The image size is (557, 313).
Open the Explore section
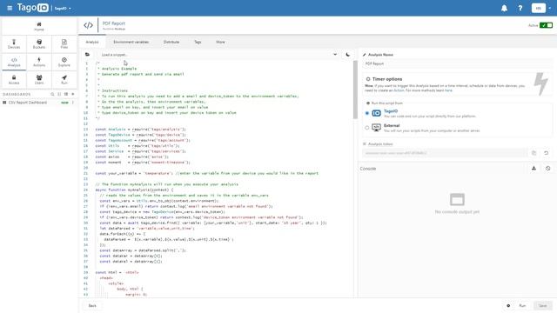(64, 62)
